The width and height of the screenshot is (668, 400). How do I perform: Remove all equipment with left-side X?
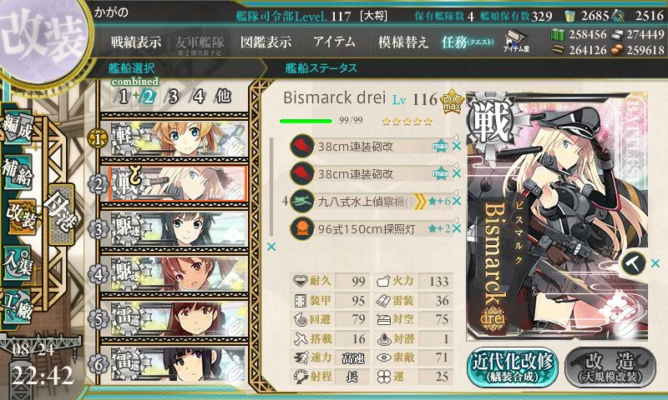(271, 247)
